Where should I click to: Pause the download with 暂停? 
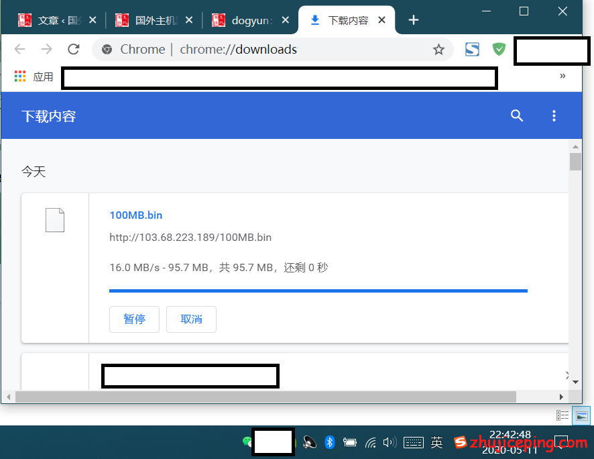tap(134, 319)
